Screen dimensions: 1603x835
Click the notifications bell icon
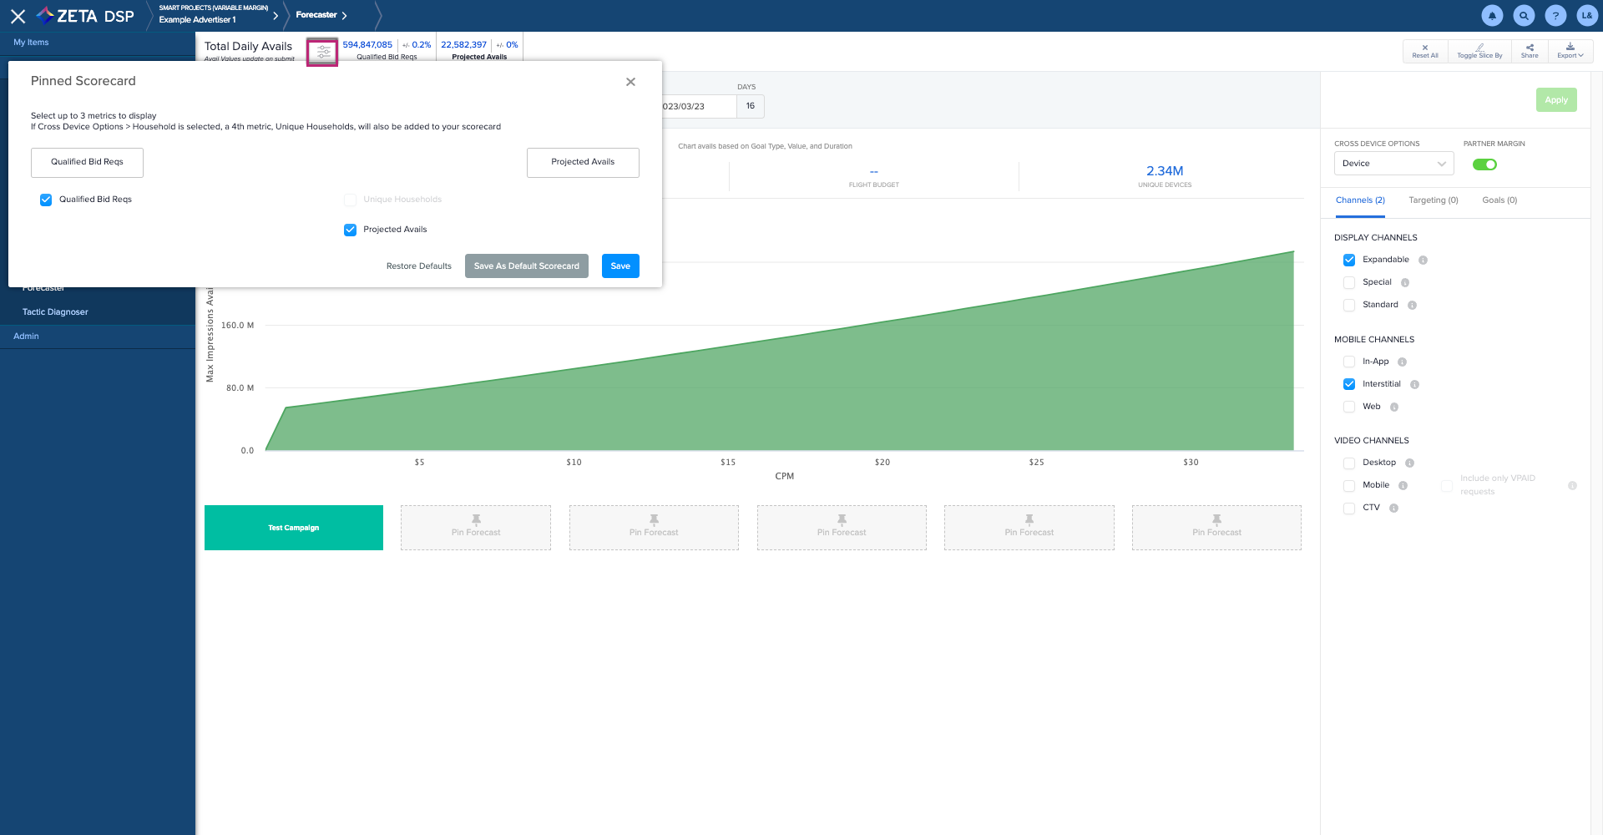(1492, 15)
